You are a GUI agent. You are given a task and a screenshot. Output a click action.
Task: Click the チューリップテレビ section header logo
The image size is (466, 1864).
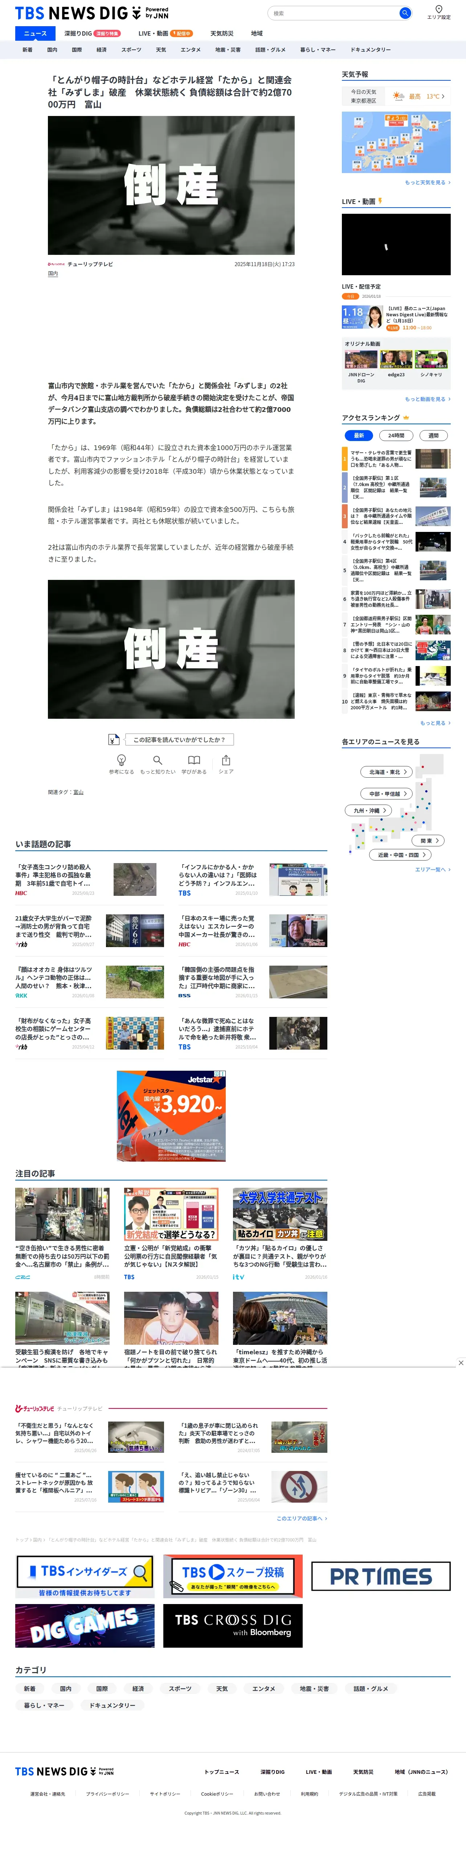coord(34,1408)
